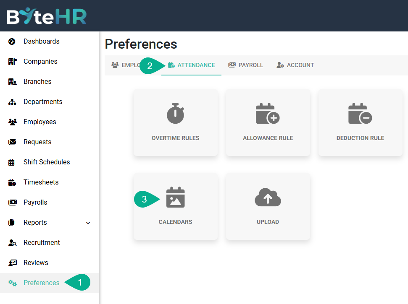Click the Companies building icon
Screen dimensions: 408x304
(x=12, y=62)
